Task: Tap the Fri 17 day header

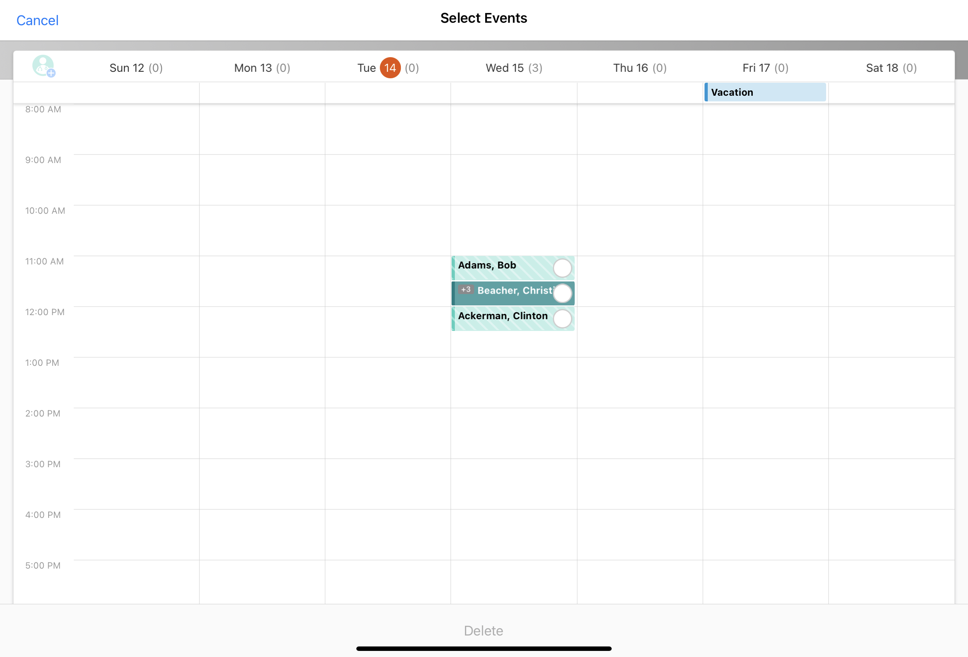Action: click(765, 68)
